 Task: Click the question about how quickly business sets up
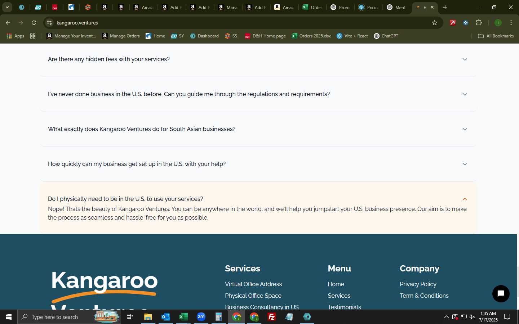(137, 164)
